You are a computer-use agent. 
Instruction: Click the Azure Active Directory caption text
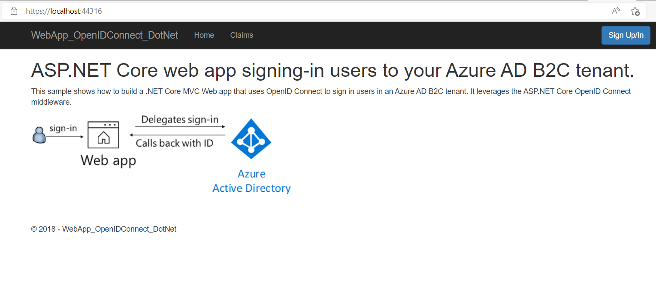251,181
